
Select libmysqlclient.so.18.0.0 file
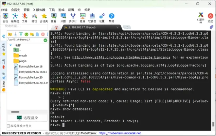click(x=30, y=72)
